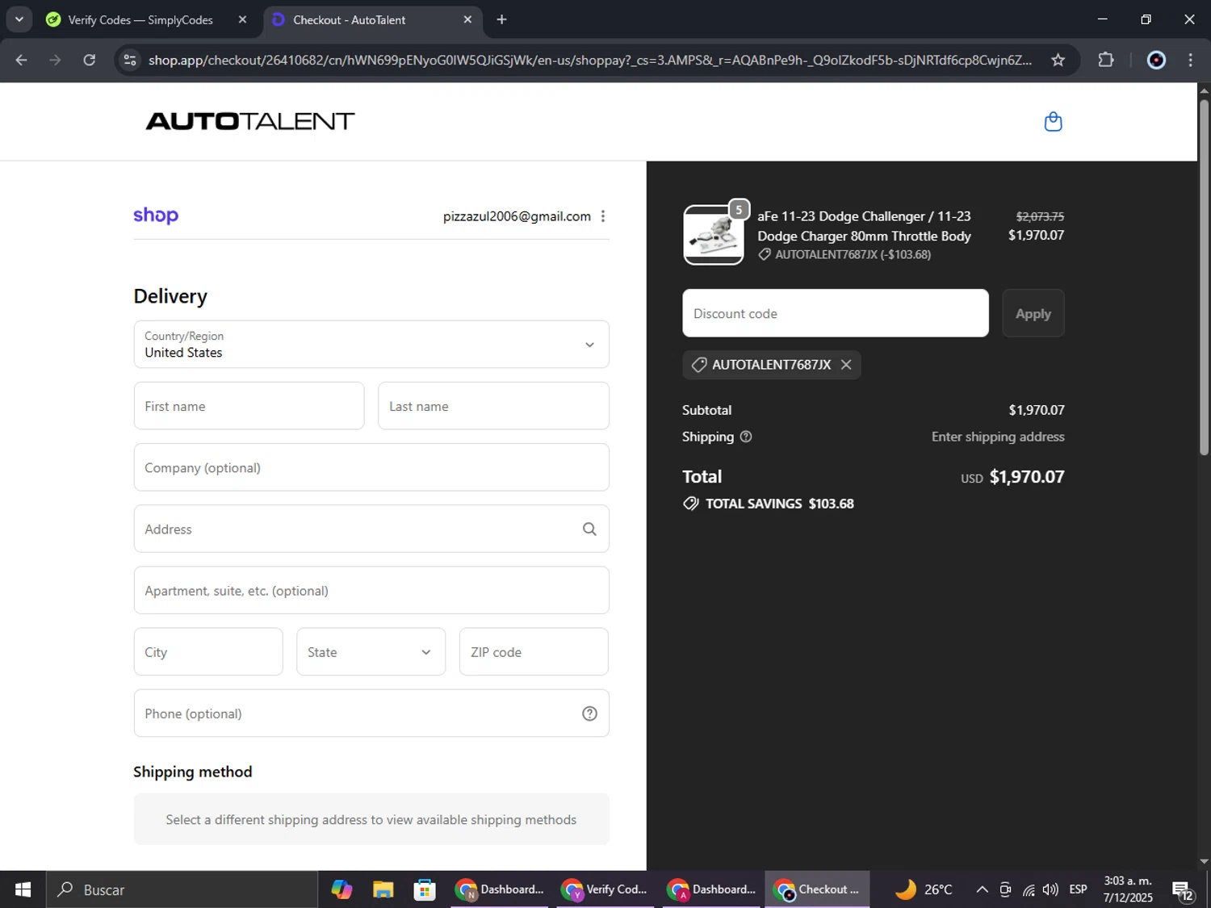This screenshot has width=1211, height=908.
Task: Expand the State dropdown
Action: click(x=371, y=652)
